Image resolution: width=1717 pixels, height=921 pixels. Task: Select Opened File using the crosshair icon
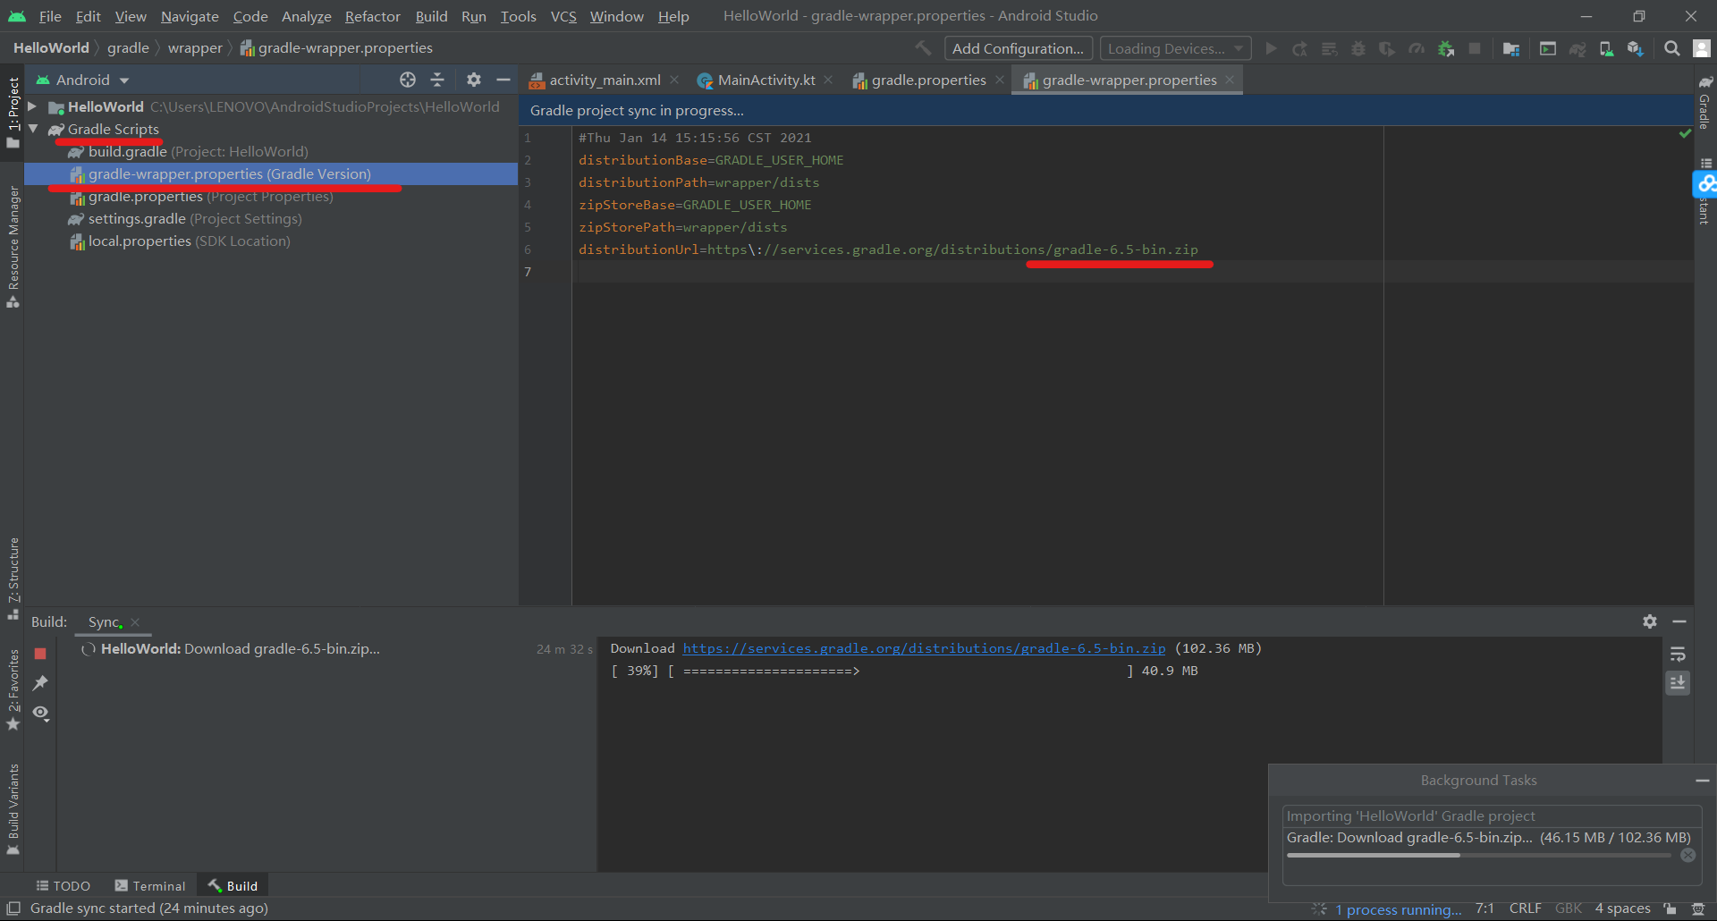[x=408, y=80]
